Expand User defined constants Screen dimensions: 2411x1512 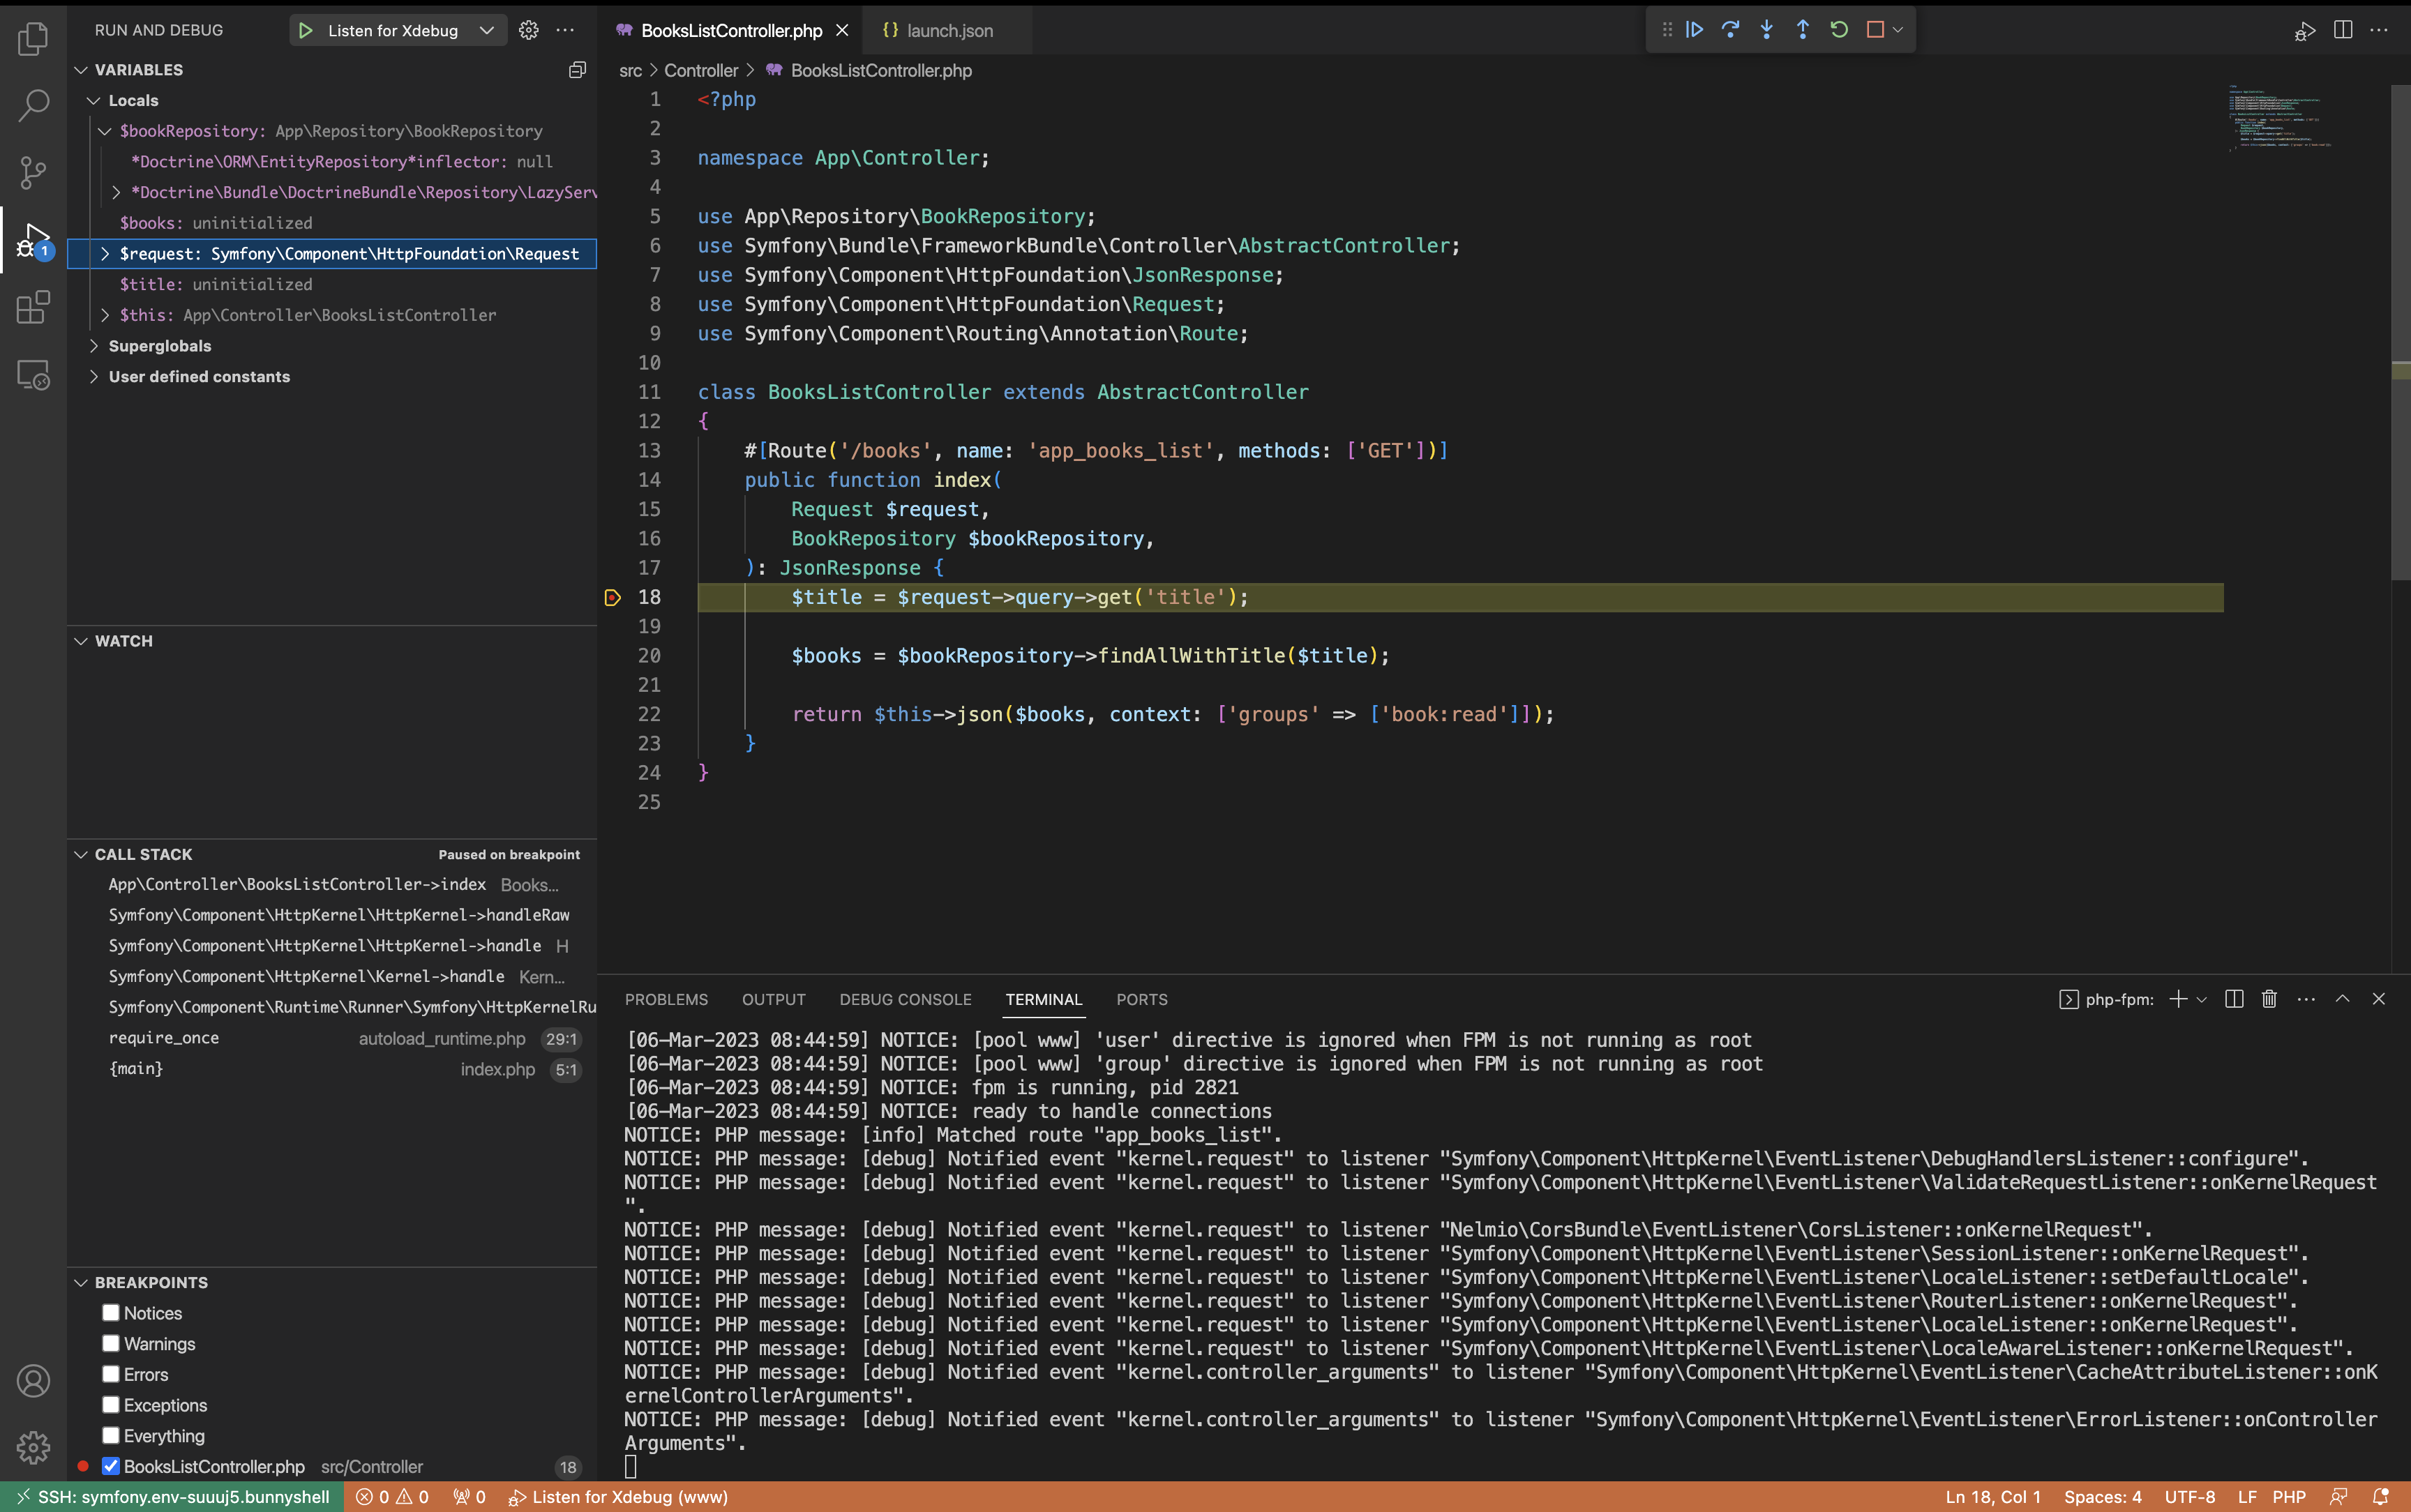pos(94,376)
